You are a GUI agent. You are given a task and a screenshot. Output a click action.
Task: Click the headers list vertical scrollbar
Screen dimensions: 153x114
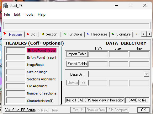[x=61, y=75]
